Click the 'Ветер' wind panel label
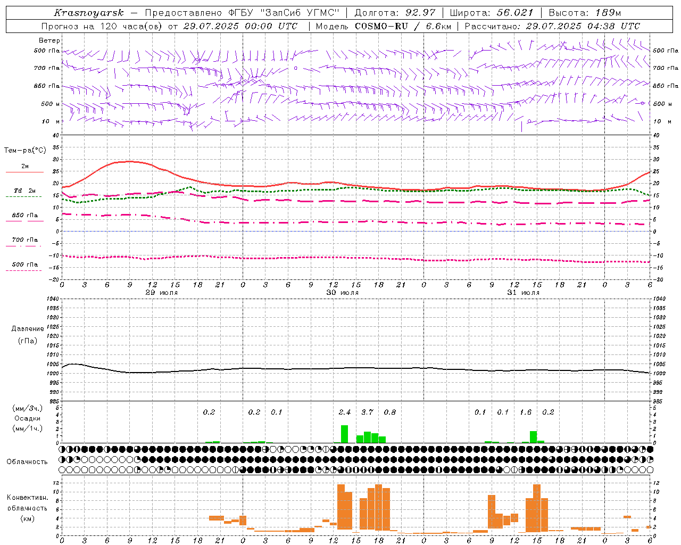The width and height of the screenshot is (681, 545). 49,40
